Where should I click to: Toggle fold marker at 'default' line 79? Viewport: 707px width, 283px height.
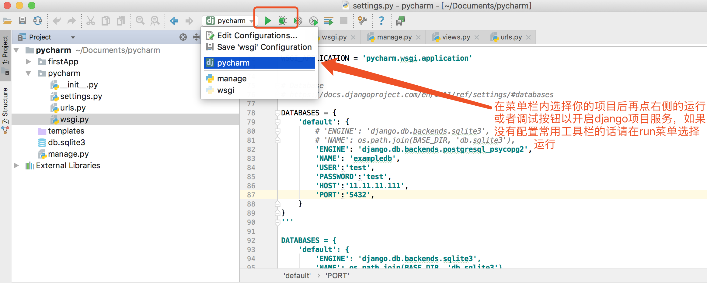click(277, 122)
